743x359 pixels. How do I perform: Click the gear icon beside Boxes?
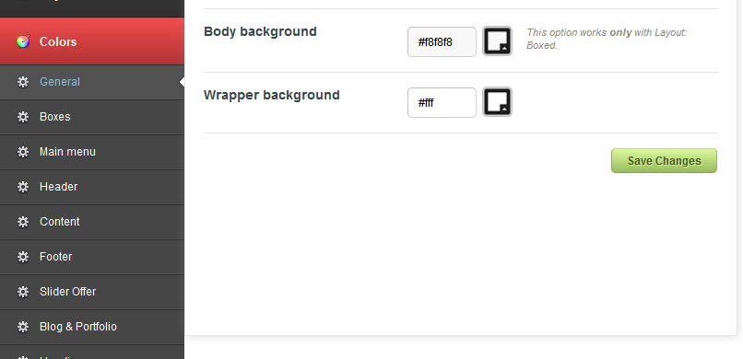[x=23, y=117]
